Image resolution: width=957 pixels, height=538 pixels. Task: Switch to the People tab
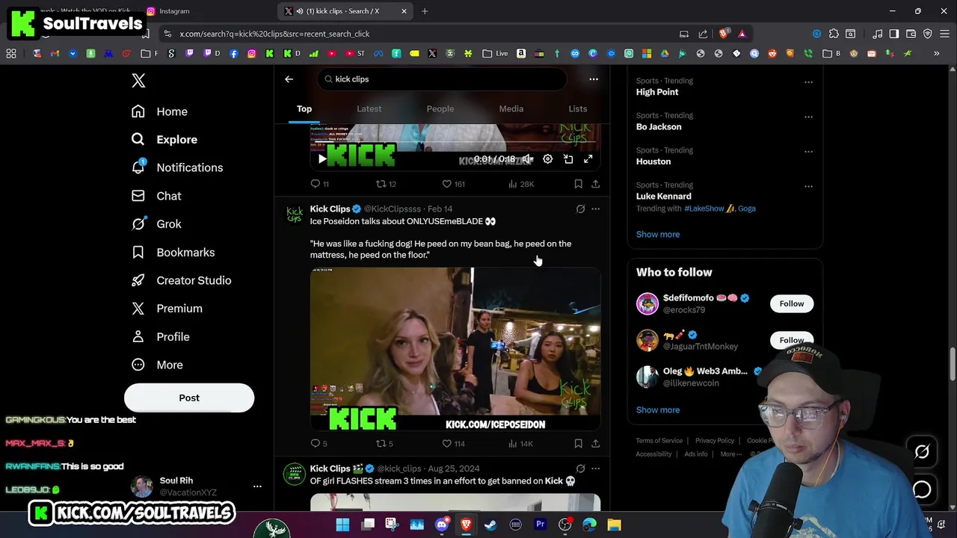[x=440, y=109]
